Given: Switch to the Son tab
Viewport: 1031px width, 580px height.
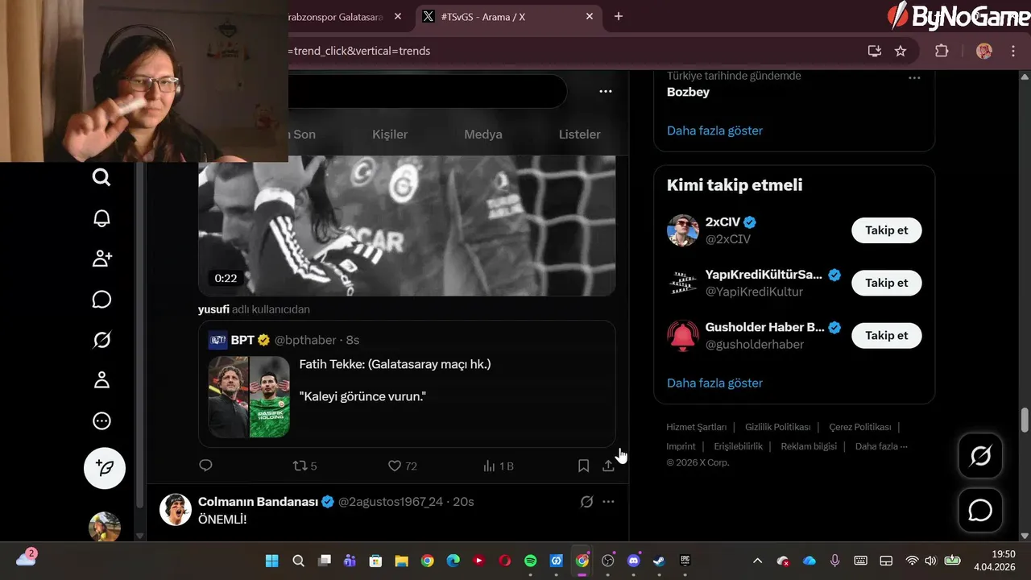Looking at the screenshot, I should [304, 135].
